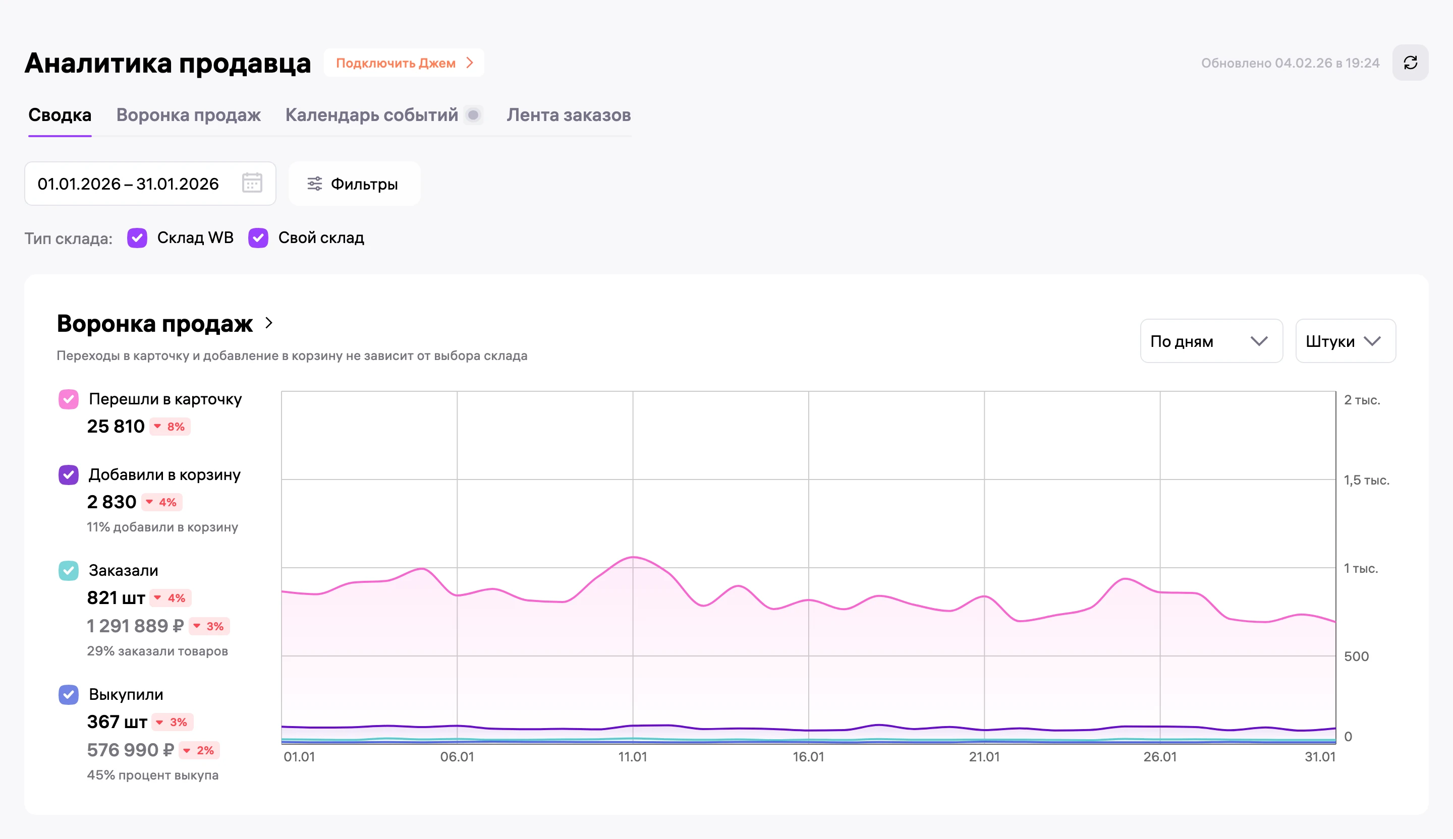Click the Календарь событий indicator dot
Viewport: 1453px width, 839px height.
point(473,115)
